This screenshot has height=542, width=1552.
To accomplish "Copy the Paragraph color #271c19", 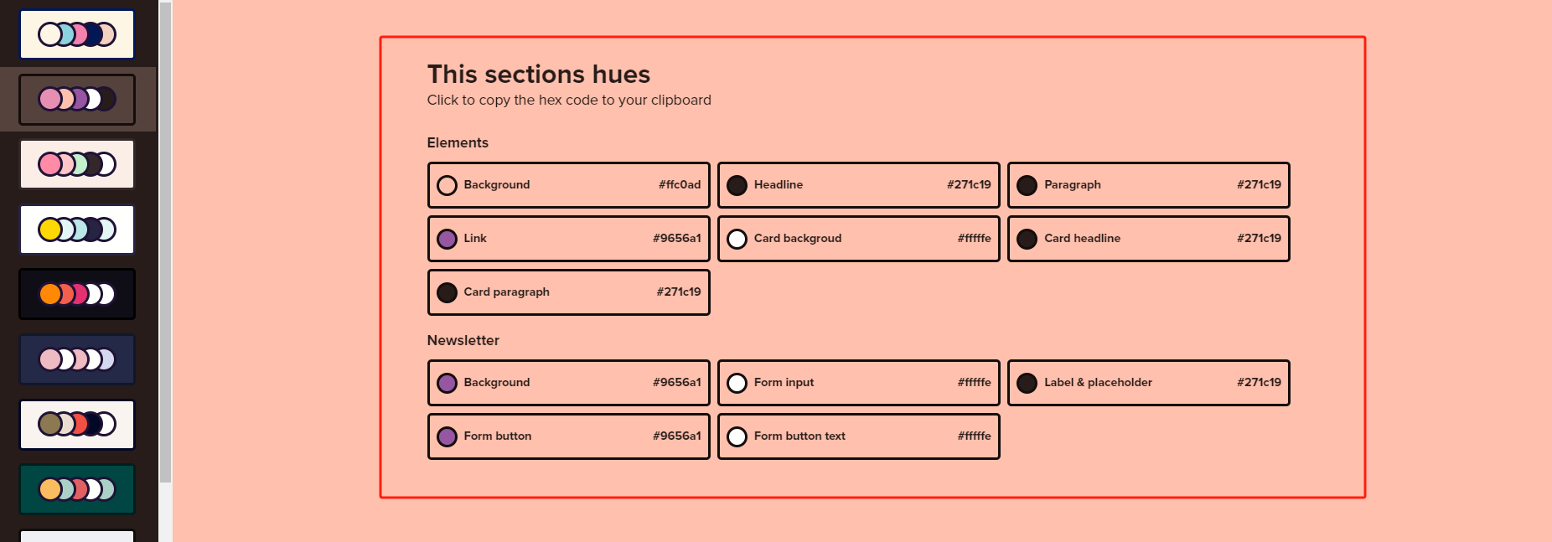I will [1148, 185].
